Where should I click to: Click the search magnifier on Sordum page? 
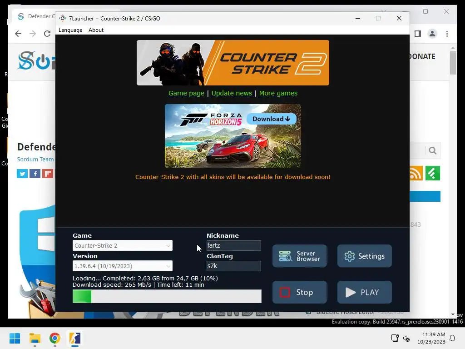pyautogui.click(x=432, y=151)
